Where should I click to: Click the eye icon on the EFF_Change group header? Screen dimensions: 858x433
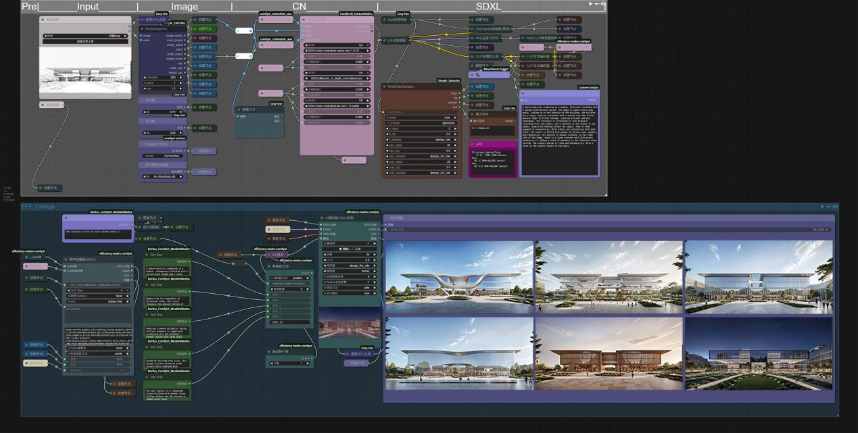[835, 207]
